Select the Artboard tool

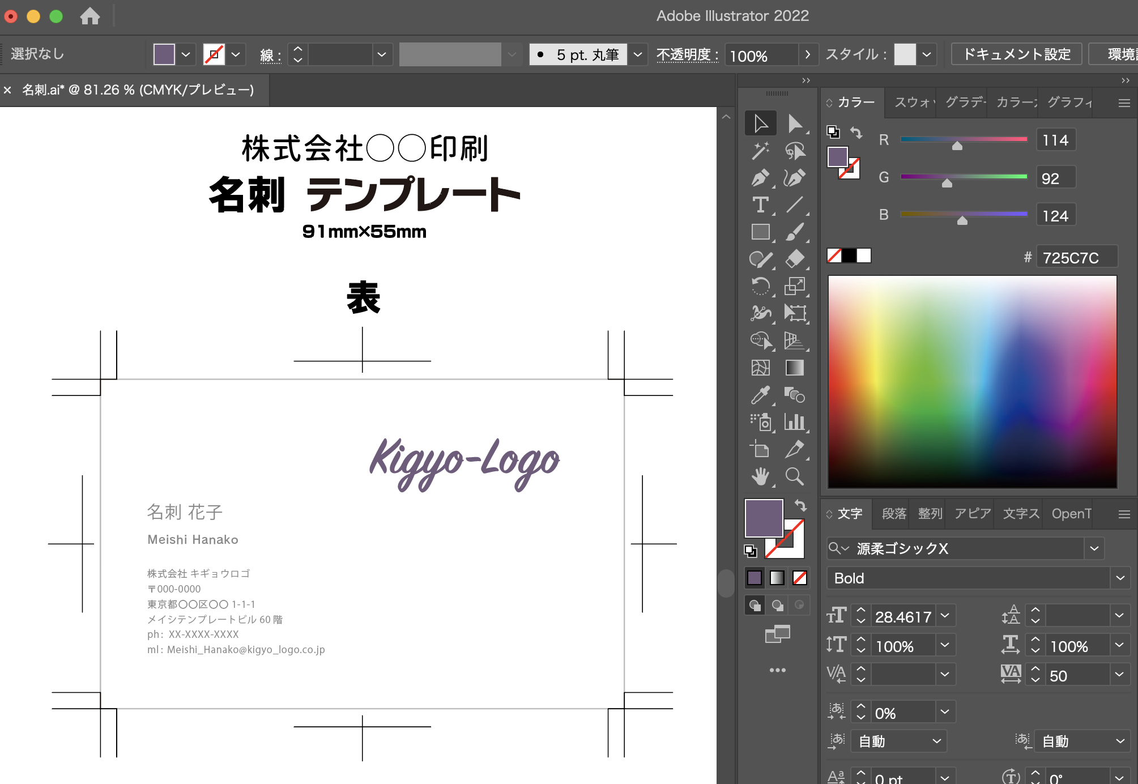[x=760, y=449]
